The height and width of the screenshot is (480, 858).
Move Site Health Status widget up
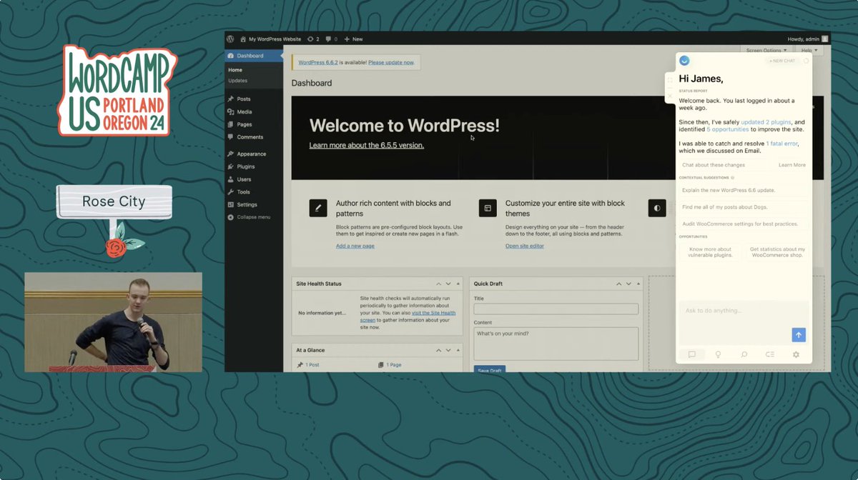439,284
